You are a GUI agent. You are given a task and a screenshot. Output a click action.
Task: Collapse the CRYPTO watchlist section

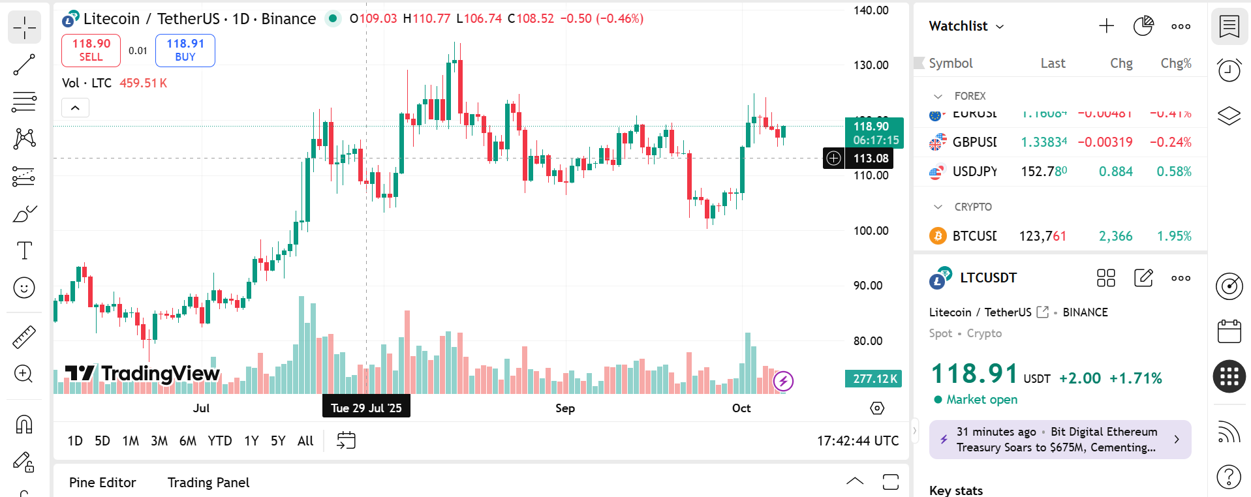(x=938, y=207)
